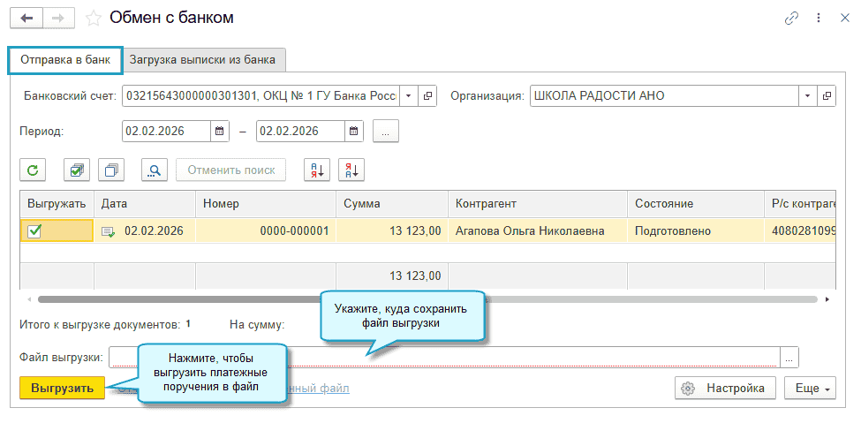Click the period end date field

pyautogui.click(x=300, y=132)
